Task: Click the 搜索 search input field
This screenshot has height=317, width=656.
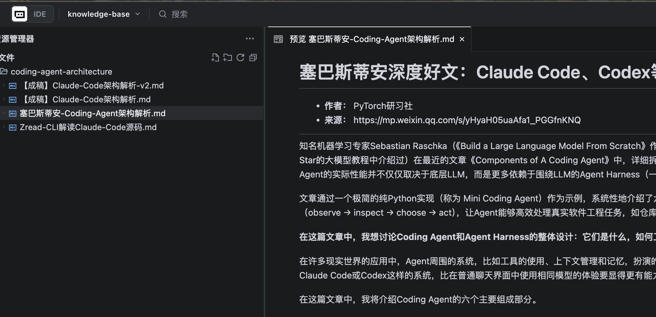Action: coord(180,14)
